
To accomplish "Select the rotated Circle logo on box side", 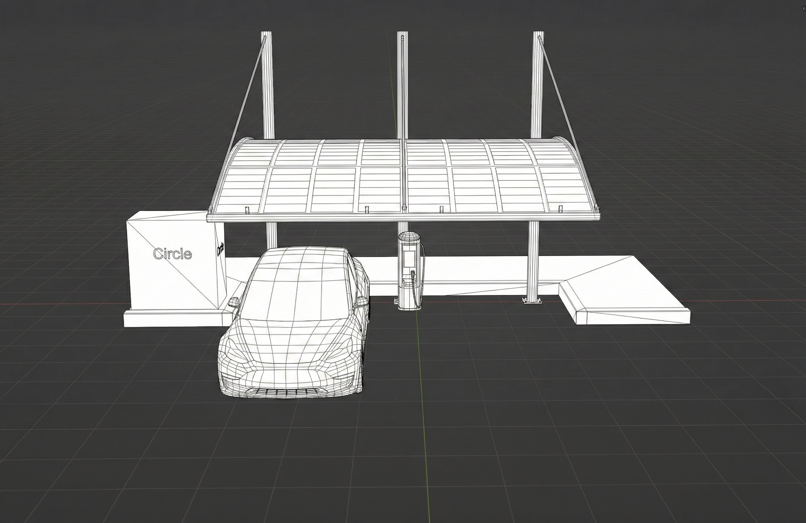I will pos(220,249).
